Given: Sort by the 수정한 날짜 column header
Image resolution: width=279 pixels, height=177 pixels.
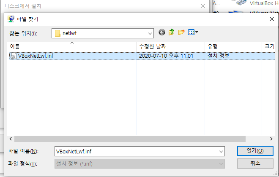Looking at the screenshot, I should click(x=170, y=47).
